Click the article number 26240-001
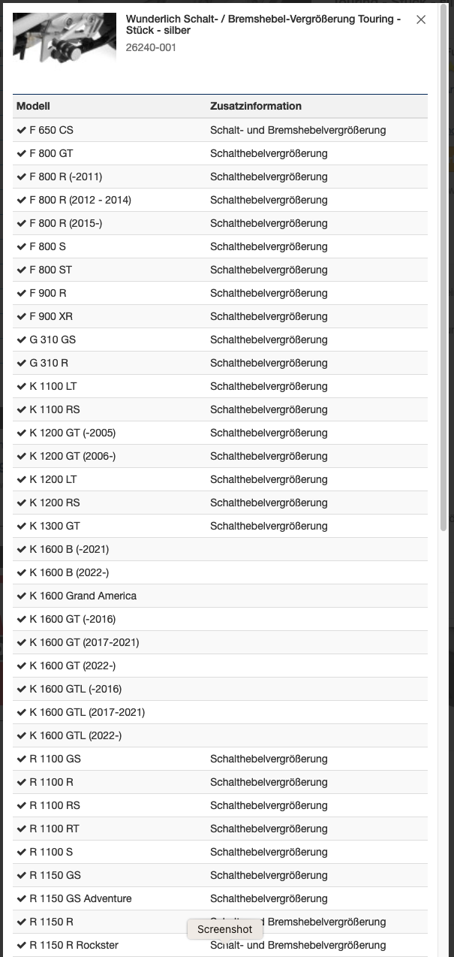 pyautogui.click(x=151, y=47)
